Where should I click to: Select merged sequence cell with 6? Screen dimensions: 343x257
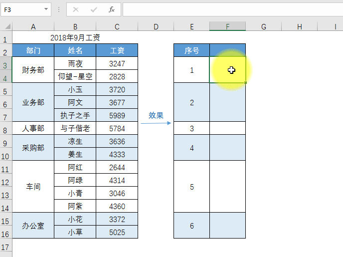pyautogui.click(x=191, y=226)
